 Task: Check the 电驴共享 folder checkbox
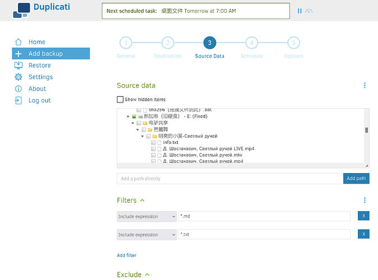(139, 123)
